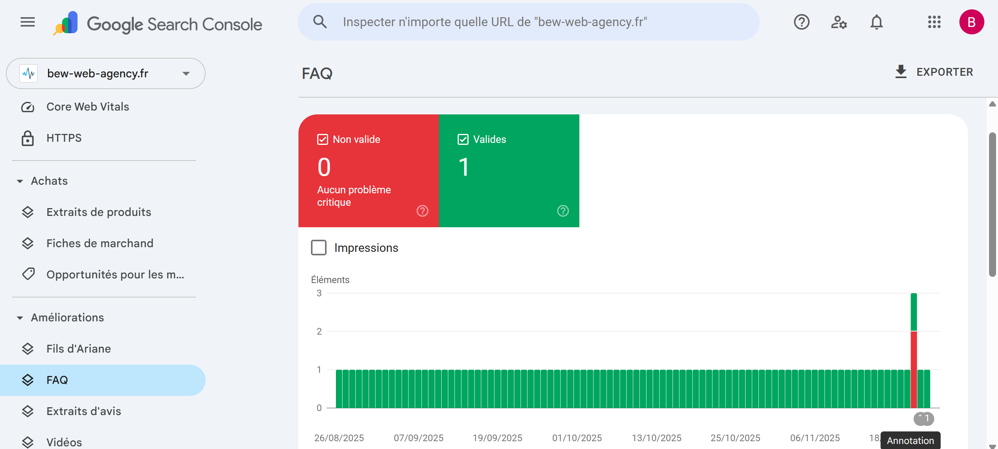
Task: Toggle the Non valide checkbox
Action: pos(323,139)
